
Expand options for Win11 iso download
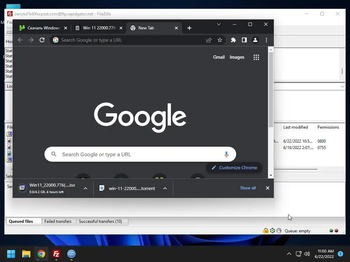tap(85, 188)
